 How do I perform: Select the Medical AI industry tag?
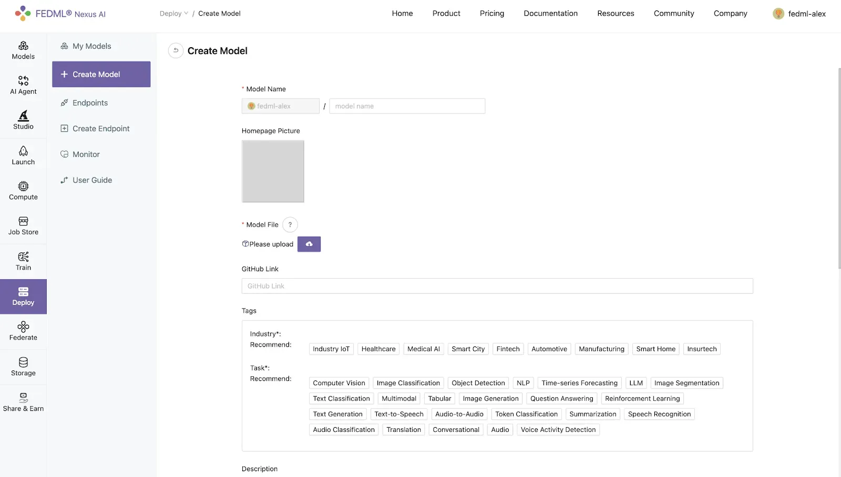424,349
